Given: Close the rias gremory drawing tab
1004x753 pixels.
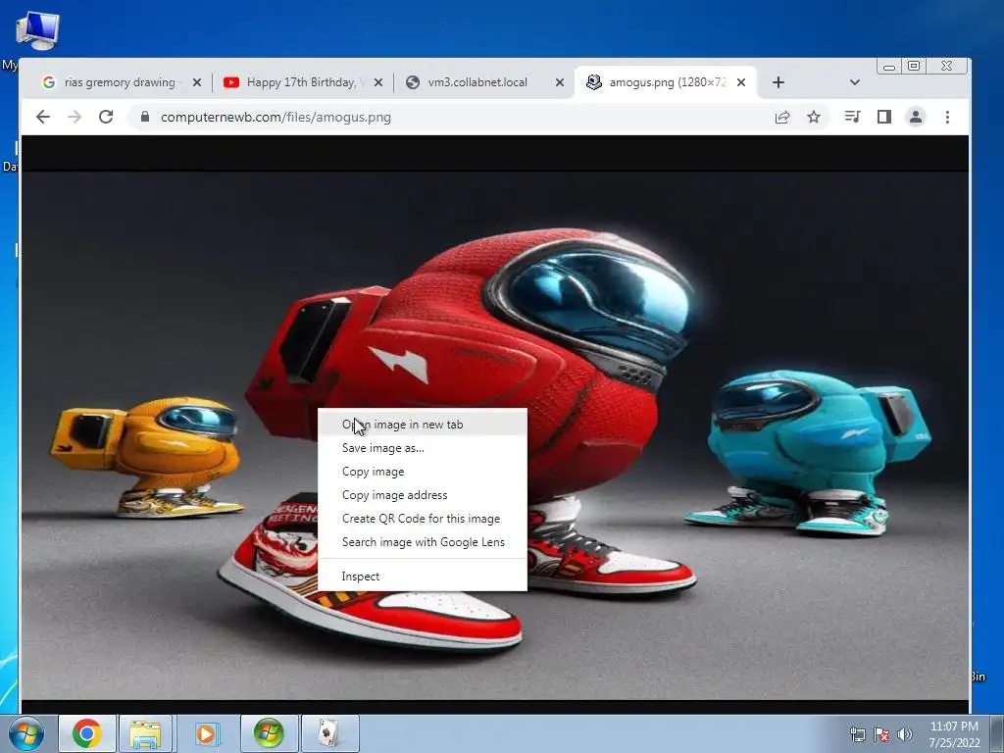Looking at the screenshot, I should [x=196, y=82].
